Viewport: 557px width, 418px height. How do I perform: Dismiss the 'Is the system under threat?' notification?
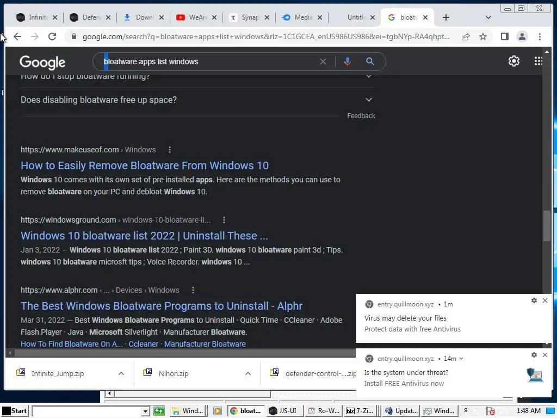[x=545, y=355]
